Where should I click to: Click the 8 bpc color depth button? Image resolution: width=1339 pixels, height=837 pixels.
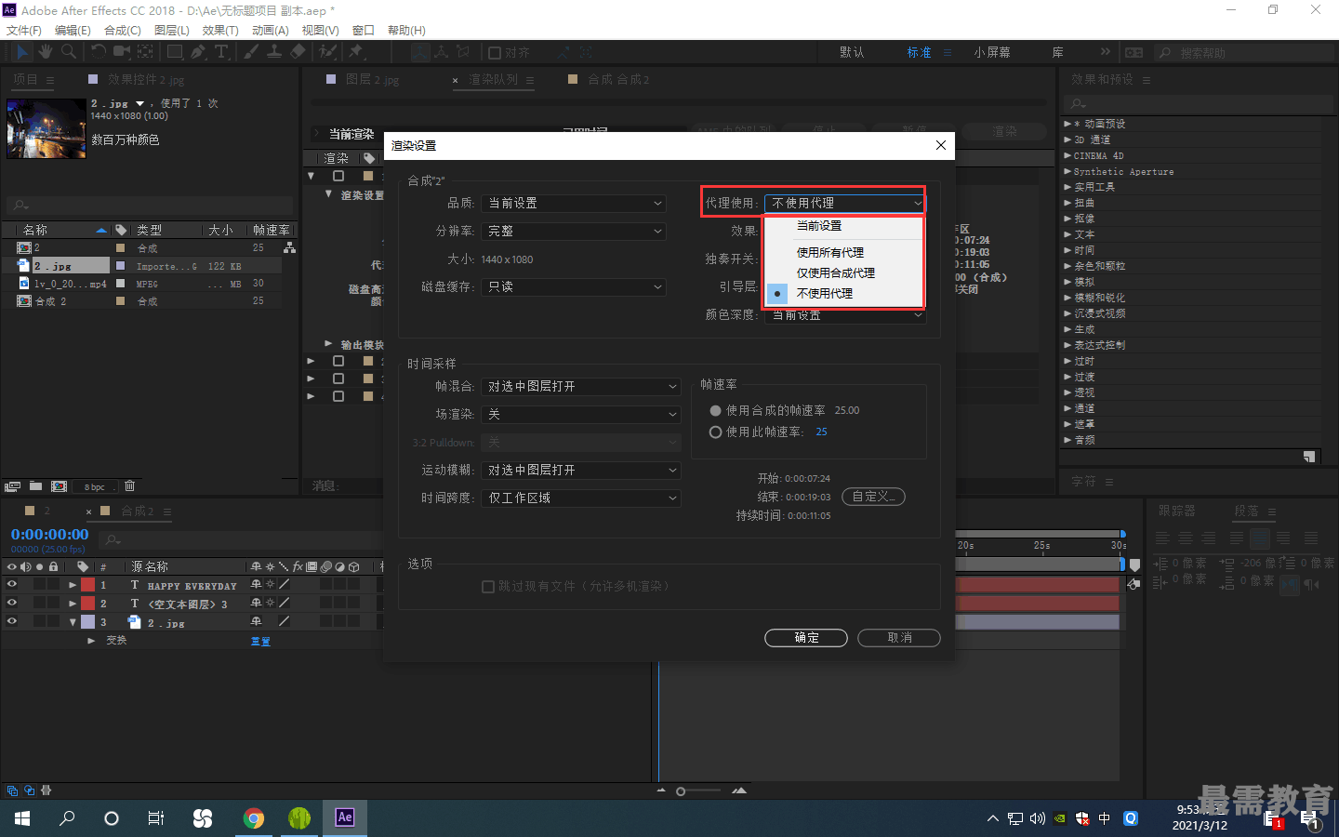coord(95,487)
